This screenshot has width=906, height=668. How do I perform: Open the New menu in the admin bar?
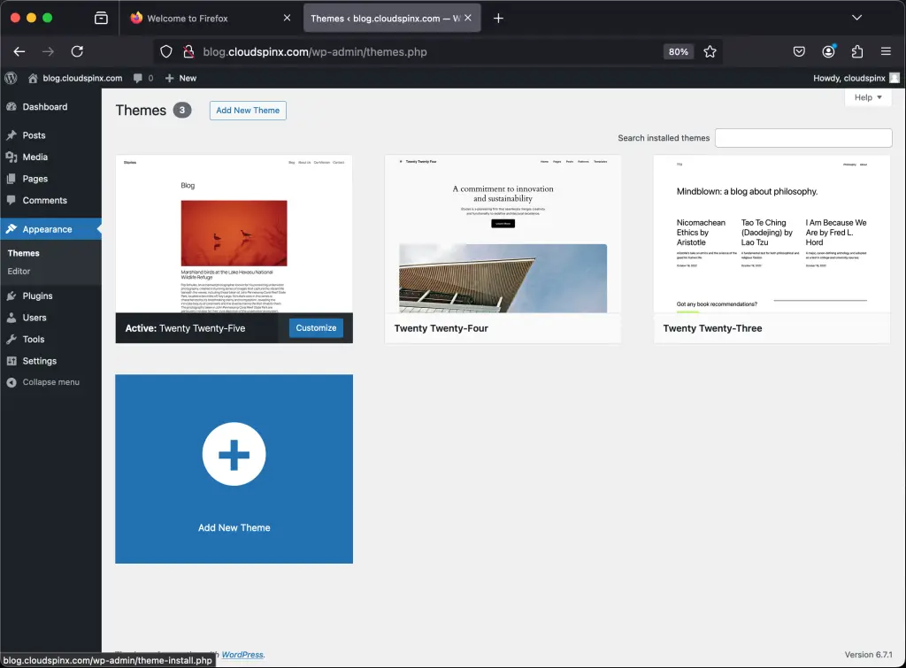[x=180, y=78]
